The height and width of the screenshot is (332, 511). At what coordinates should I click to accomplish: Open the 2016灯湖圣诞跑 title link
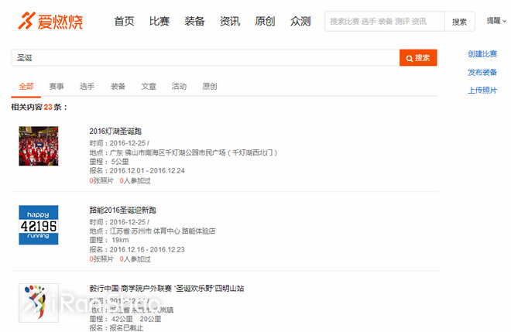coord(115,132)
